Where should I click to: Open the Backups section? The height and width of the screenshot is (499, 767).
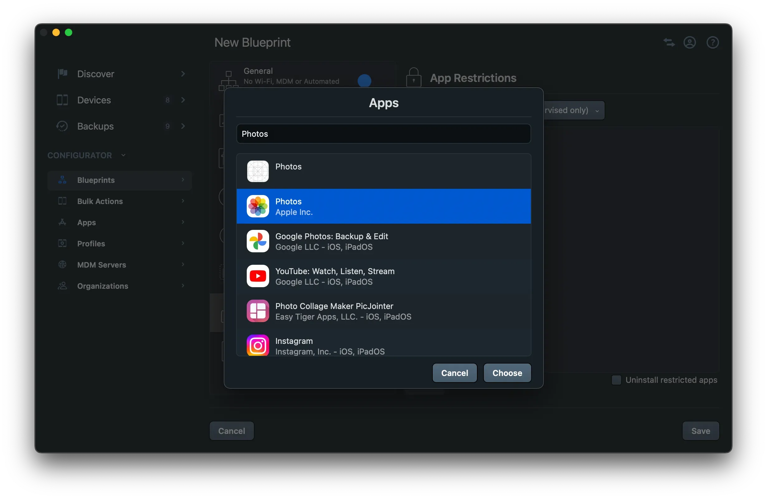95,126
